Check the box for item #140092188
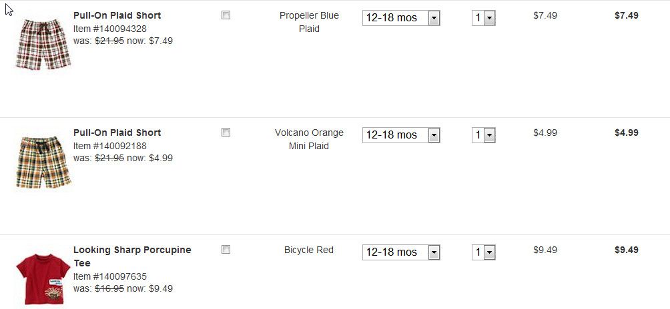Viewport: 670px width, 309px height. (226, 133)
